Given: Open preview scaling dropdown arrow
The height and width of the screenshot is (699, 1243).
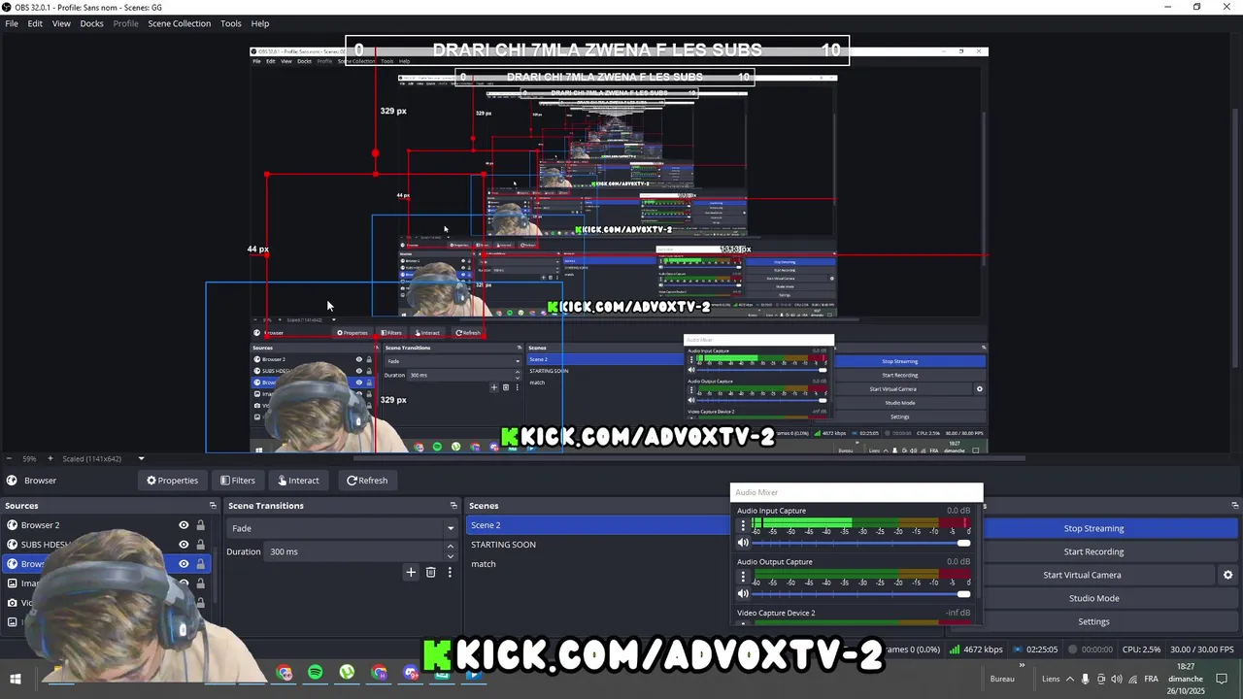Looking at the screenshot, I should [x=141, y=458].
